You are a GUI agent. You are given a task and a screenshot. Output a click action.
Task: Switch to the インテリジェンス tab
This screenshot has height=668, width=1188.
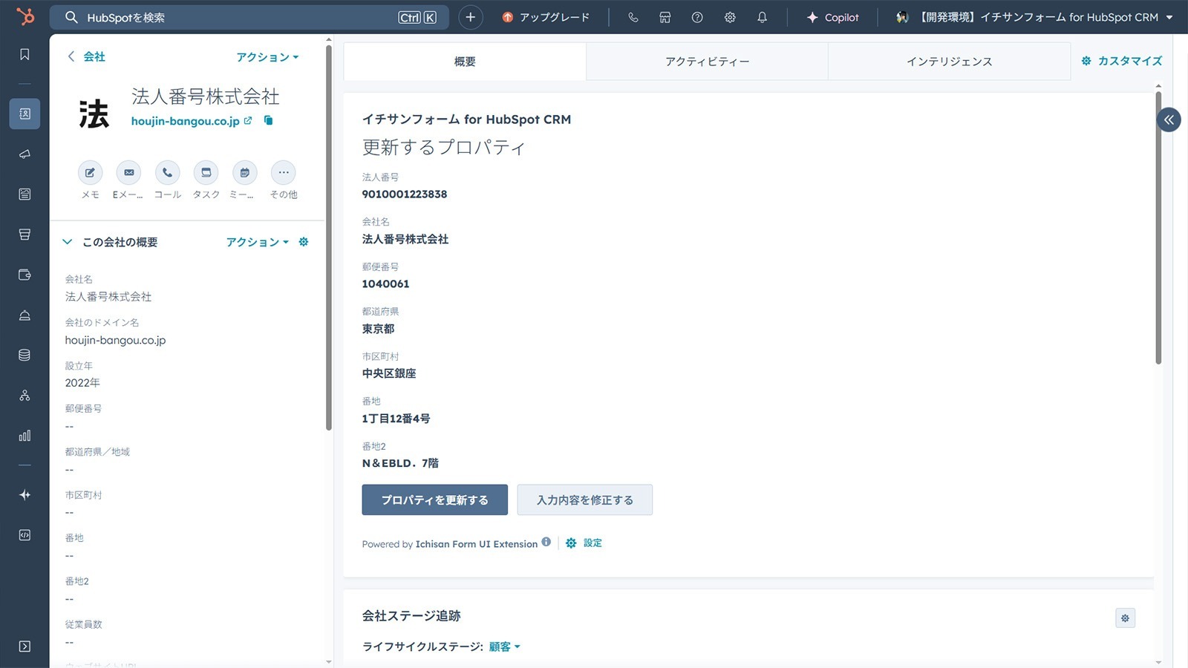click(948, 61)
